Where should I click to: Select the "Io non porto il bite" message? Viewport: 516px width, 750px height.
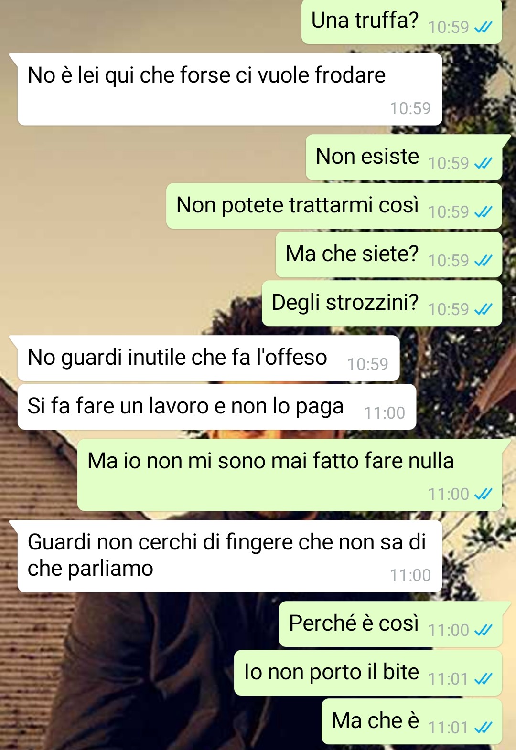[x=368, y=673]
